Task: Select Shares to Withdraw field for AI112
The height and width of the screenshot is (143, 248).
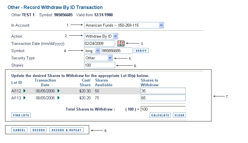Action: pos(163,91)
